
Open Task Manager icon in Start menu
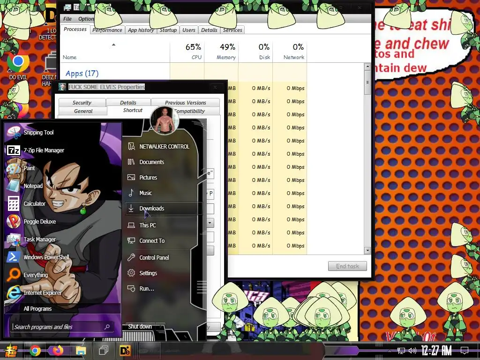pos(14,239)
